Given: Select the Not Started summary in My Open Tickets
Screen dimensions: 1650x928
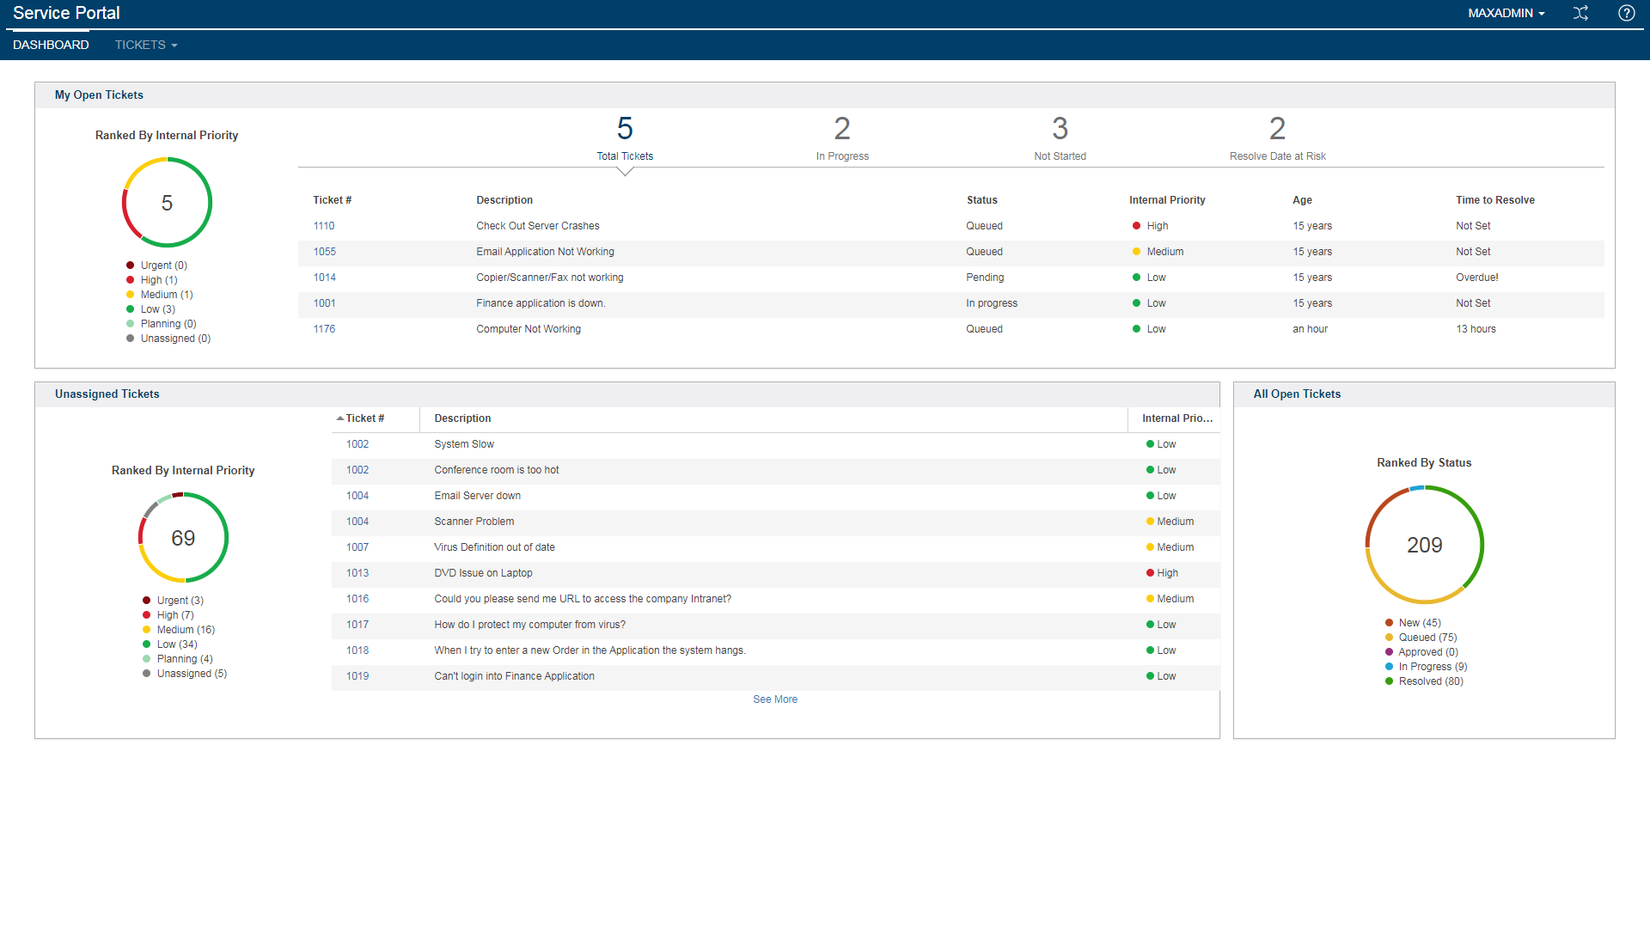Looking at the screenshot, I should tap(1060, 137).
